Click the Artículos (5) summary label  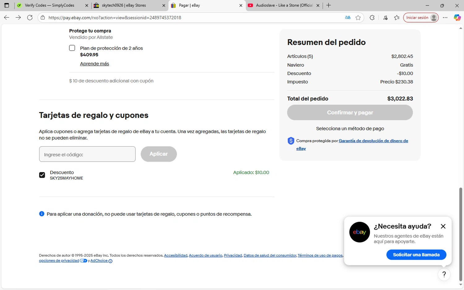point(300,56)
